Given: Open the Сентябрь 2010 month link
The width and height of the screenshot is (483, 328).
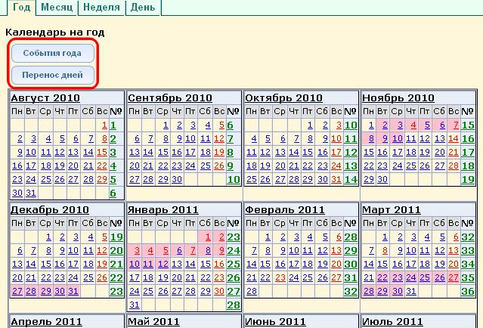Looking at the screenshot, I should (170, 98).
